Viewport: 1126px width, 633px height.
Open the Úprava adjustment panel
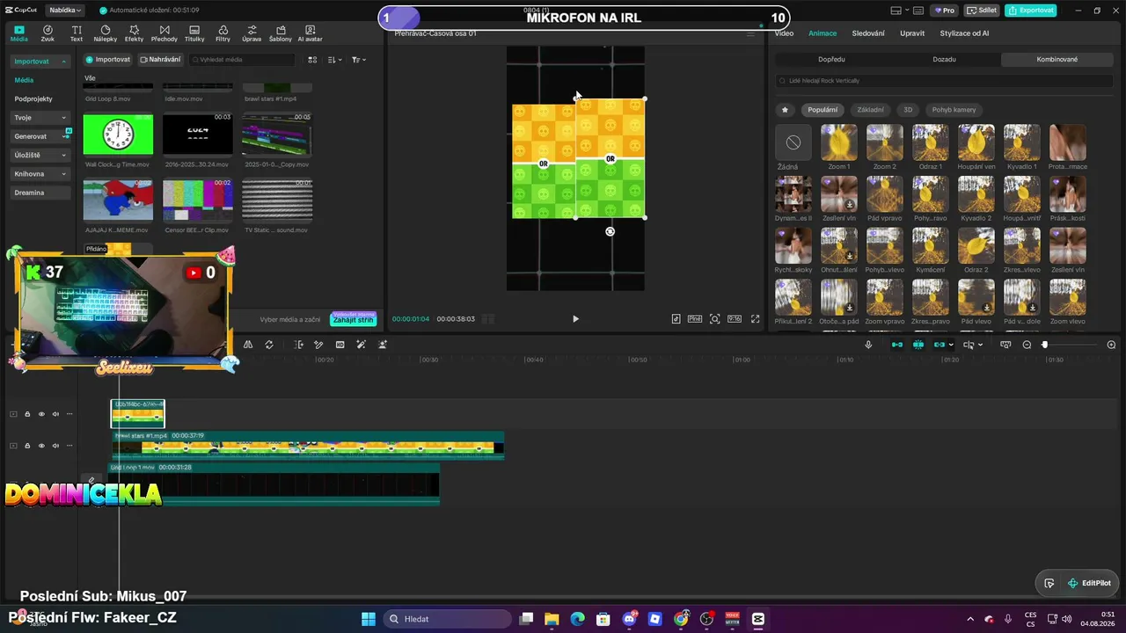[252, 33]
